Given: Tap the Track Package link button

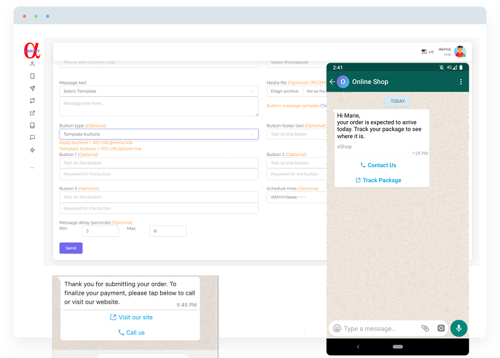Looking at the screenshot, I should (x=382, y=180).
